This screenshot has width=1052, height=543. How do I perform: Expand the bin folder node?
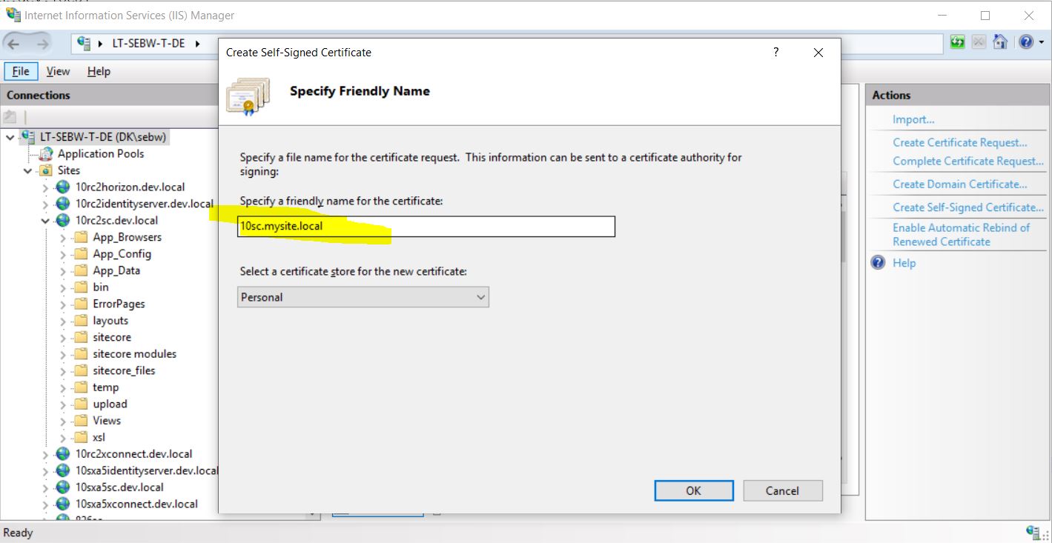64,287
